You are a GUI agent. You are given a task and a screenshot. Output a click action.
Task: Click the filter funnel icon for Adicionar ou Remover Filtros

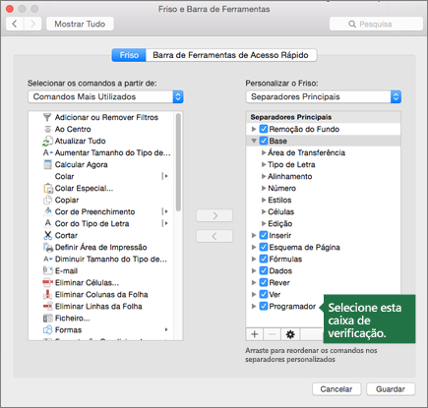(47, 117)
